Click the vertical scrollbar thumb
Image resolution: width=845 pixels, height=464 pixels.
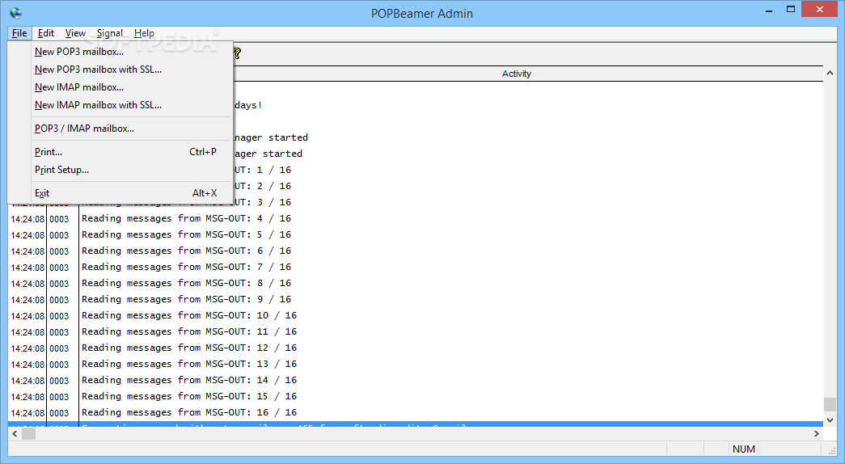pyautogui.click(x=830, y=404)
